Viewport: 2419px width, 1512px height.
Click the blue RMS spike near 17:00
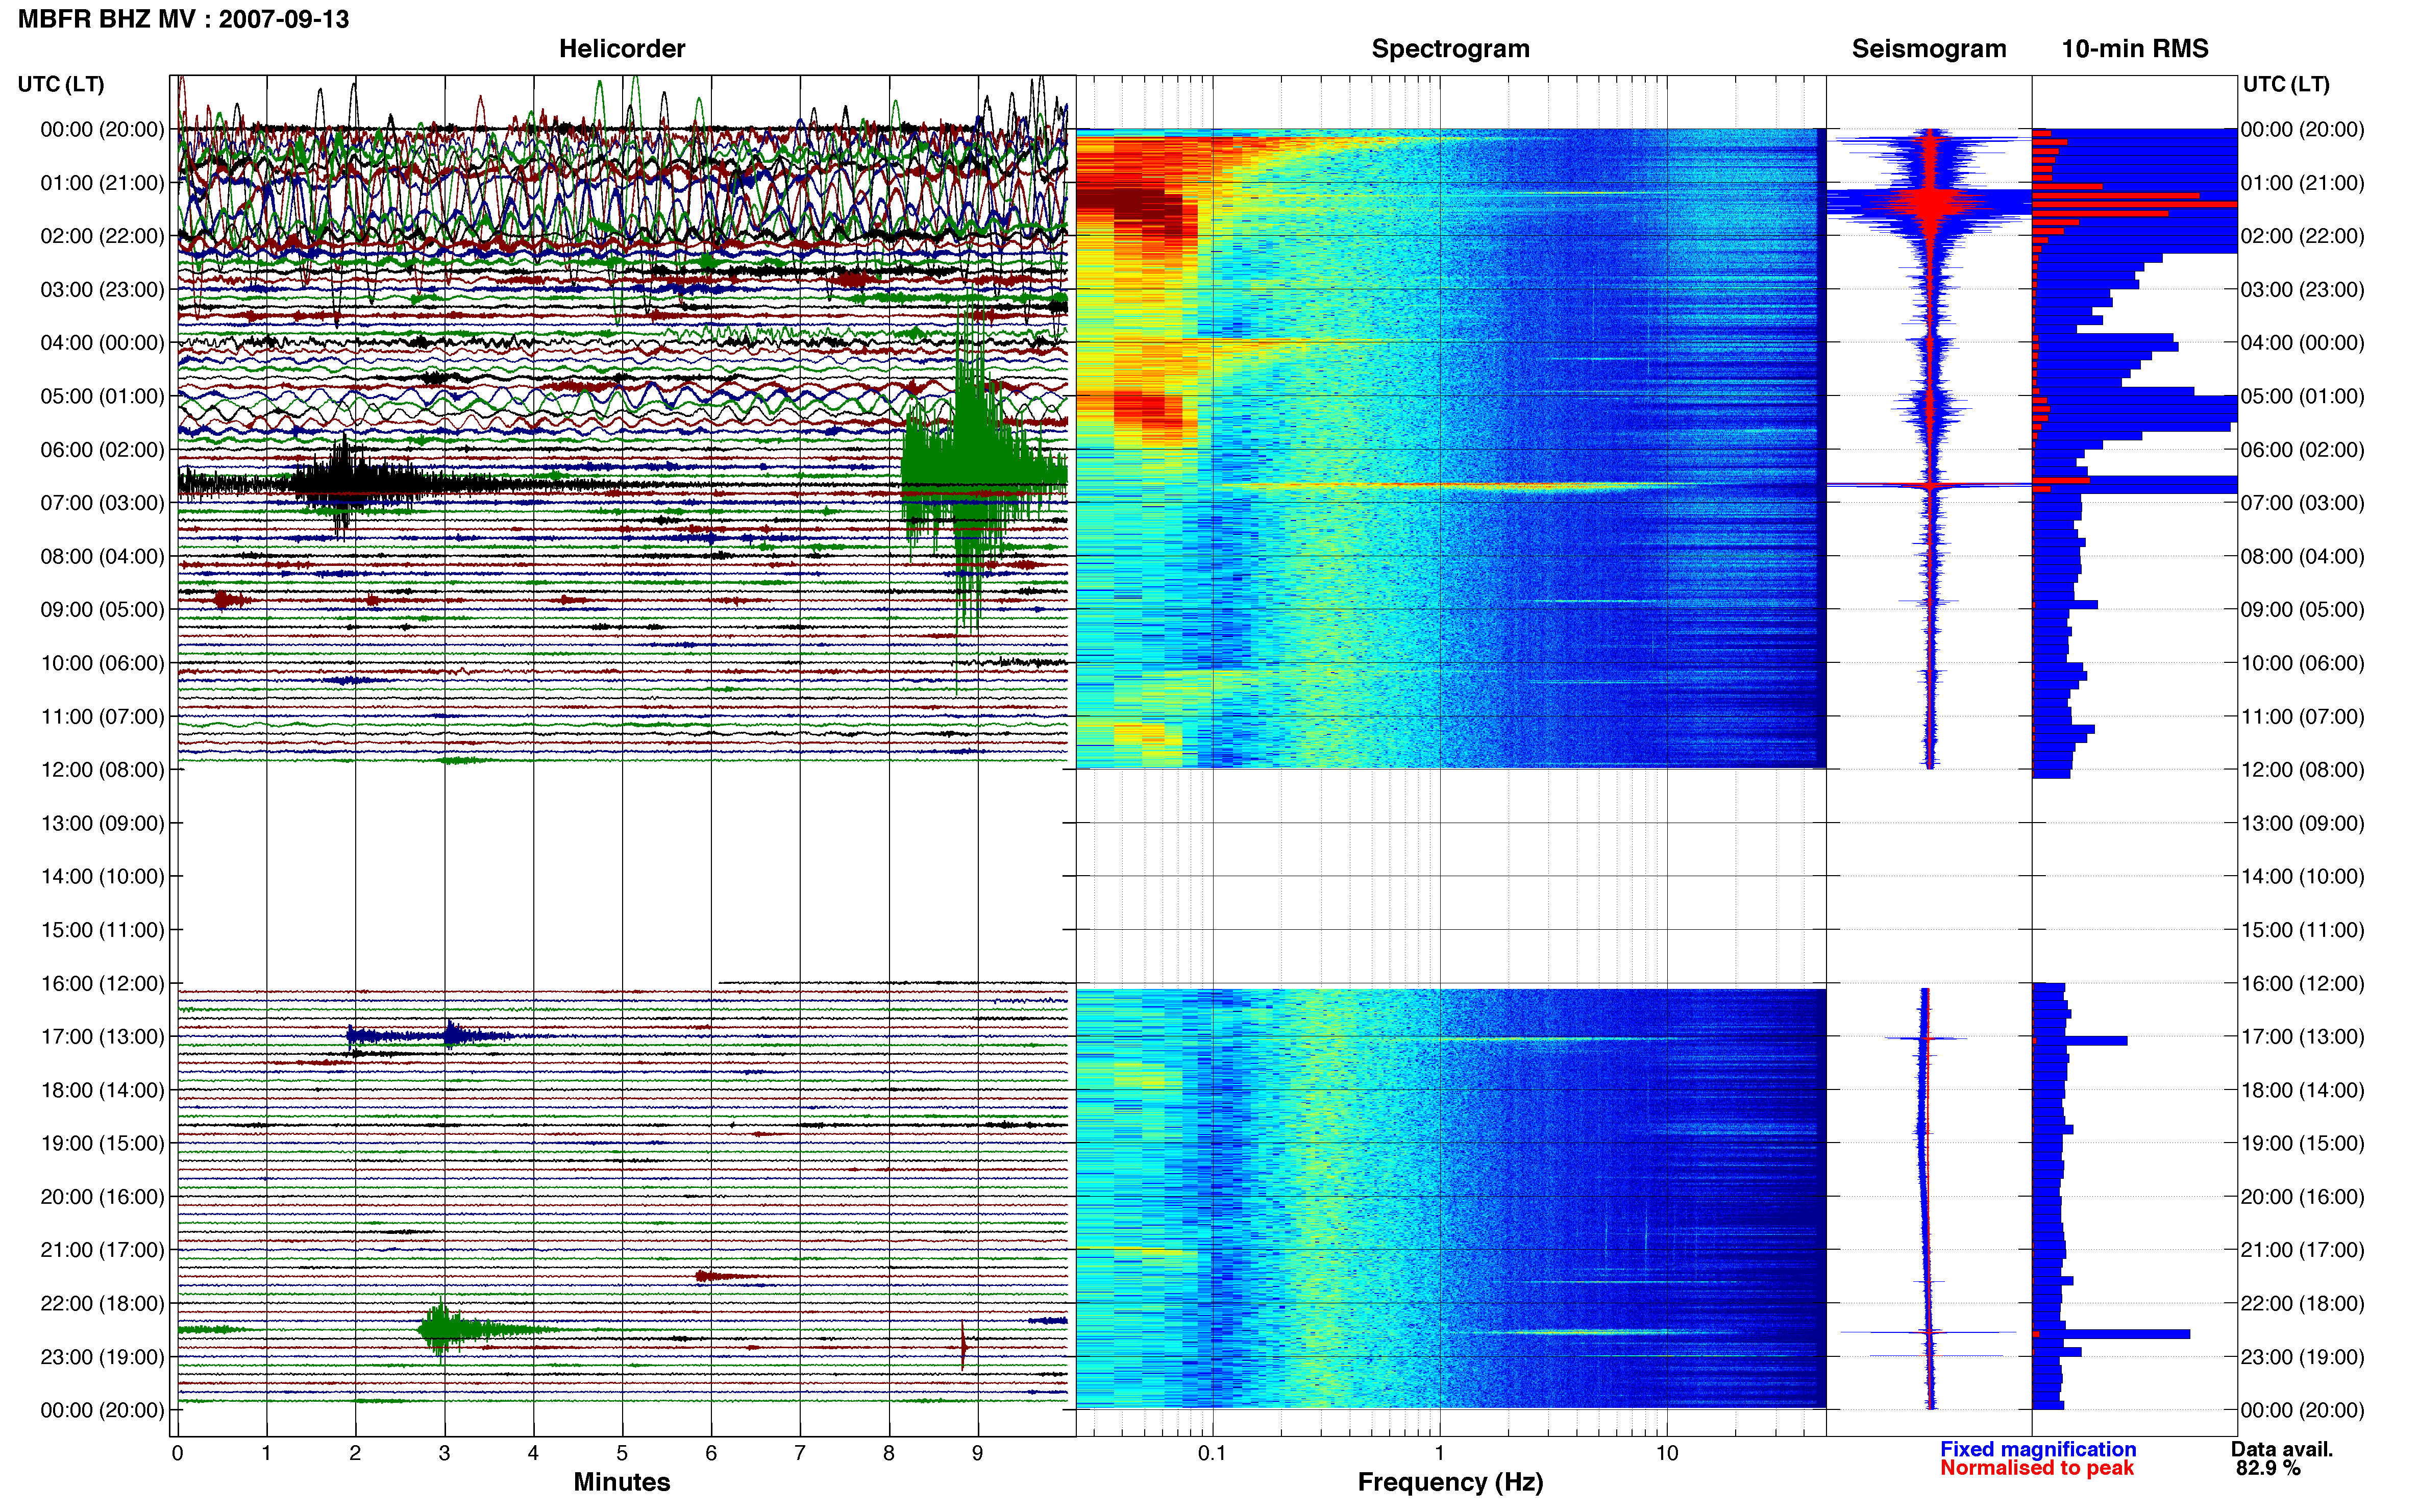click(2080, 1041)
